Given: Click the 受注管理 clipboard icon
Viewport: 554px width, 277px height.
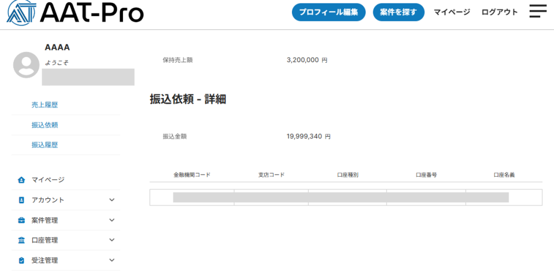Looking at the screenshot, I should coord(22,260).
